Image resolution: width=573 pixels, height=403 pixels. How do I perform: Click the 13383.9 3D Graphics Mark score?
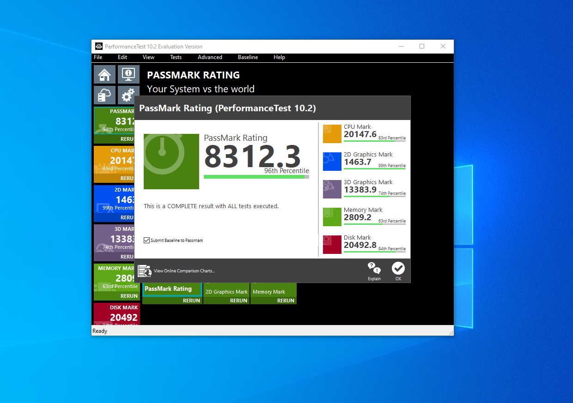360,190
